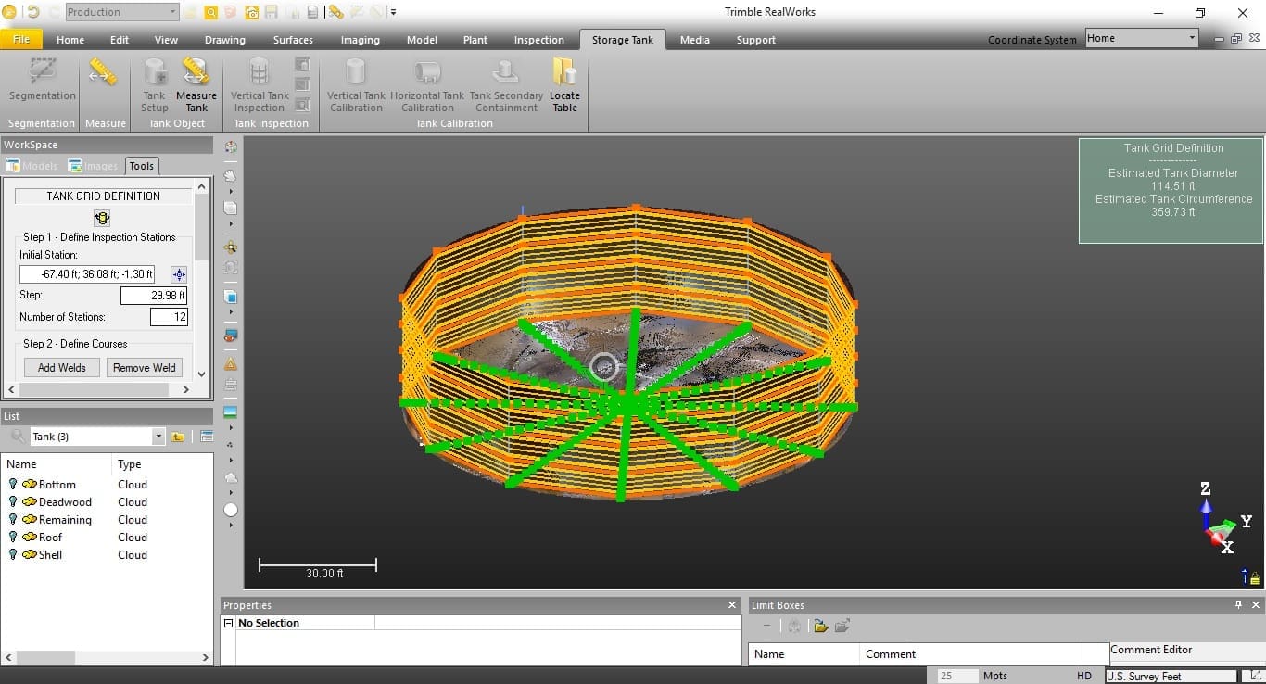Click the Tools panel scroll down arrow
The height and width of the screenshot is (684, 1266).
tap(202, 374)
